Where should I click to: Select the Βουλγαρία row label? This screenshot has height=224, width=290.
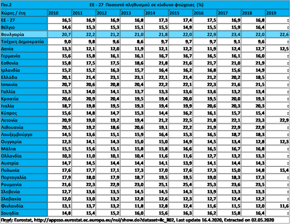point(24,34)
